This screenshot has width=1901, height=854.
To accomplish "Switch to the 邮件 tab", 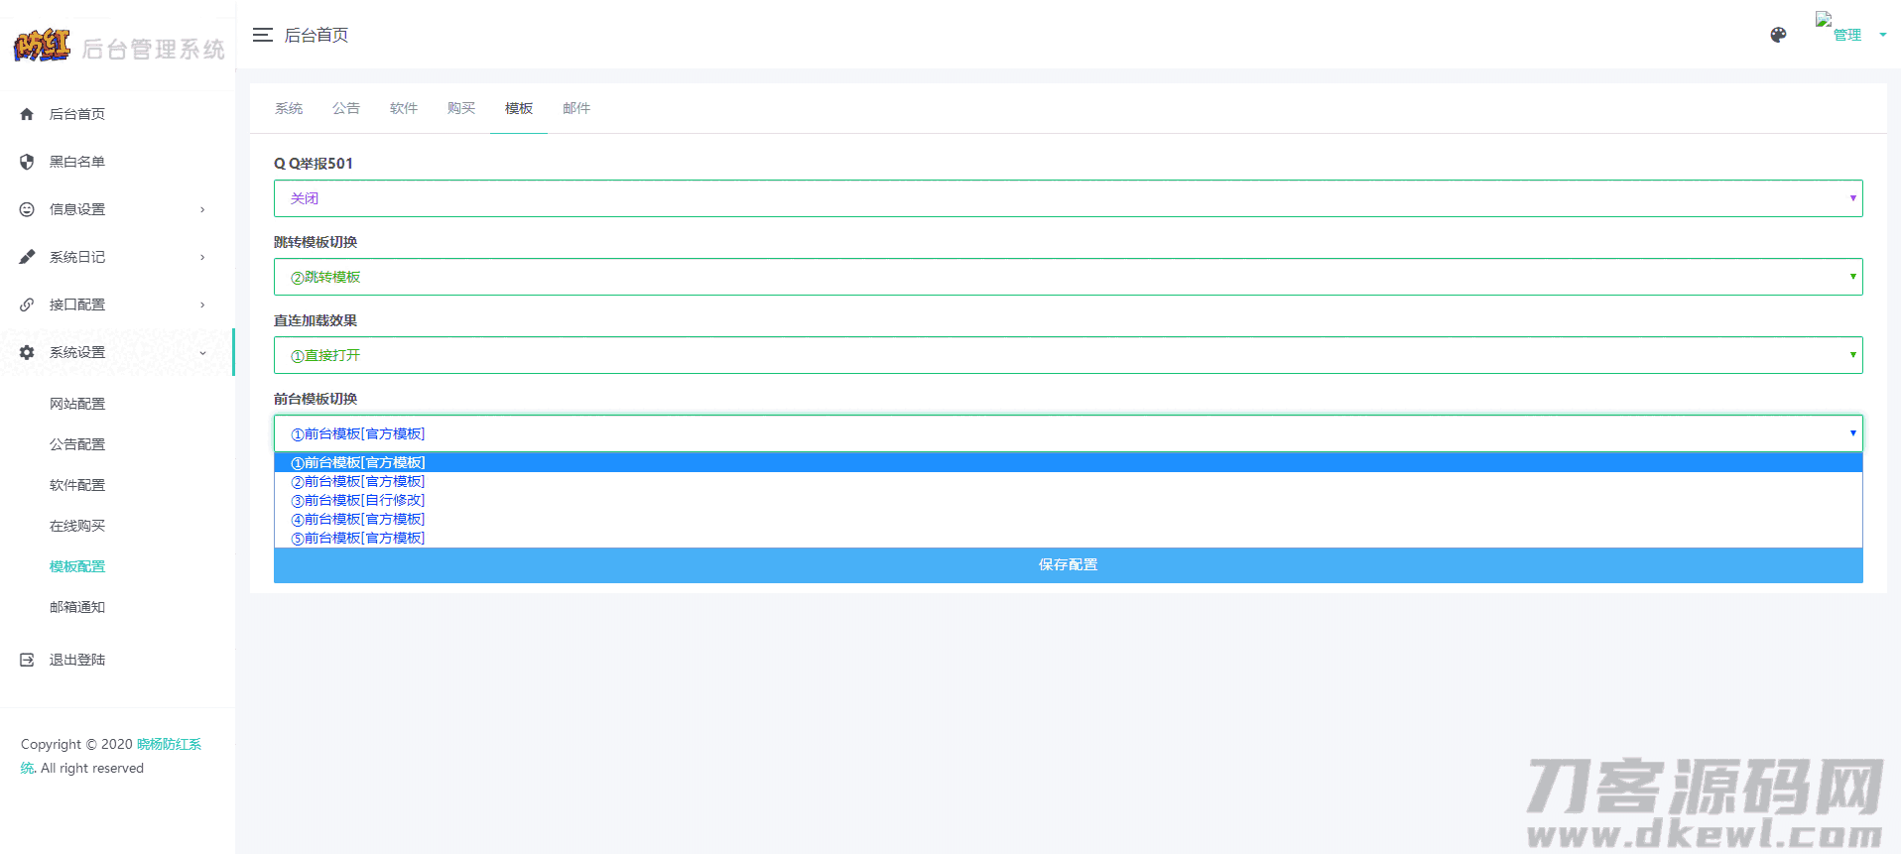I will tap(576, 108).
